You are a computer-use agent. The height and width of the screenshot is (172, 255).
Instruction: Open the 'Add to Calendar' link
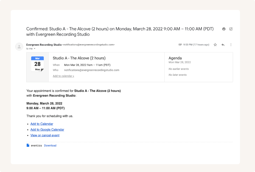(x=42, y=124)
